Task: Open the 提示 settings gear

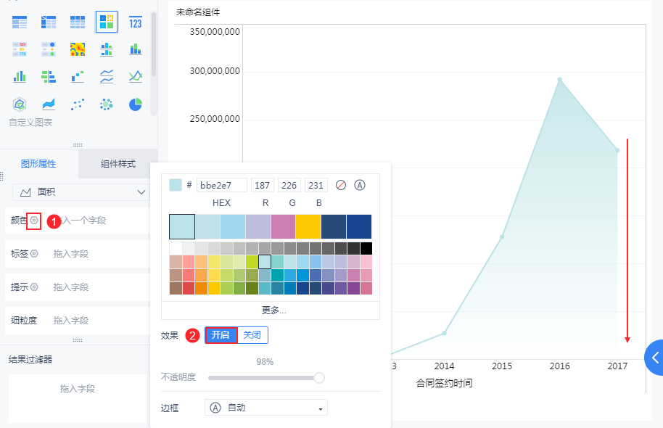Action: tap(34, 287)
